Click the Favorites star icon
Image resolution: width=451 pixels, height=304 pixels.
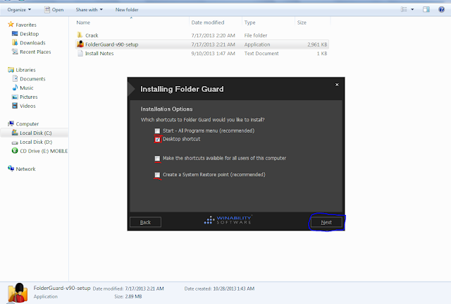point(11,25)
